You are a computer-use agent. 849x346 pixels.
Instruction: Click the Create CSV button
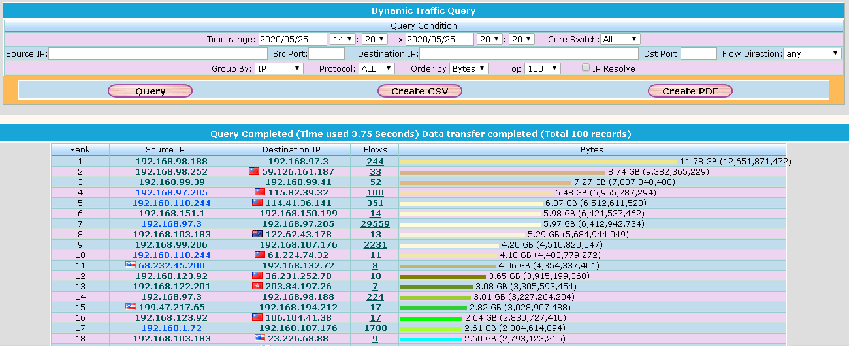(x=420, y=91)
